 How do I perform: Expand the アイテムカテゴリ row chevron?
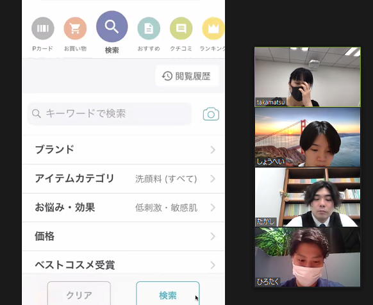pos(213,179)
